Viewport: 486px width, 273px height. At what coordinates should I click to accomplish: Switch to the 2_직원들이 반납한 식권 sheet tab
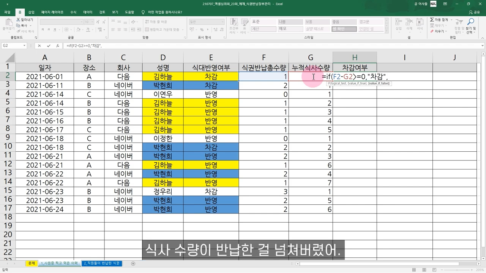click(x=101, y=264)
